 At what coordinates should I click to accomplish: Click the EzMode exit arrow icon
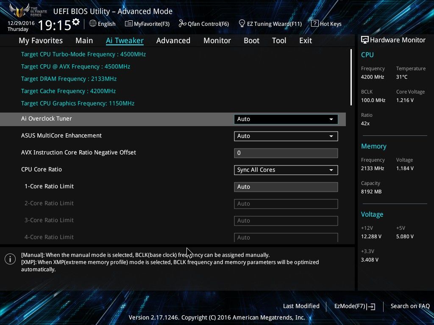371,306
